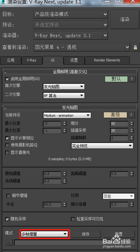Open the 完全预览 preview mode dropdown
Viewport: 140px width, 252px height.
click(102, 146)
